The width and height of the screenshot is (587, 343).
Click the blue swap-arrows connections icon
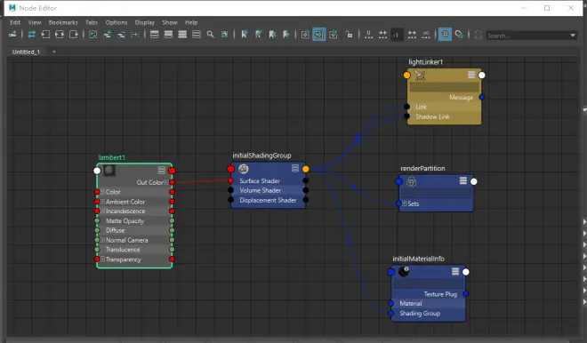click(x=32, y=35)
